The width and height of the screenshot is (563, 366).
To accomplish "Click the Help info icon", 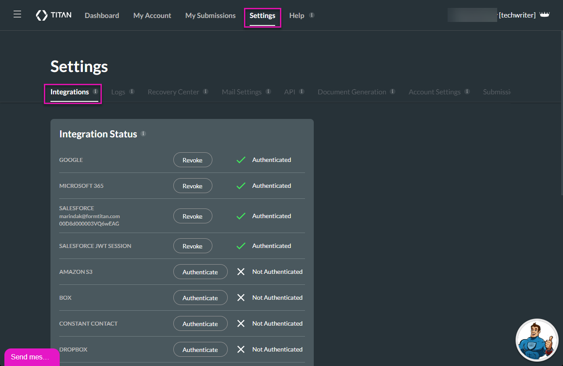I will (x=312, y=14).
